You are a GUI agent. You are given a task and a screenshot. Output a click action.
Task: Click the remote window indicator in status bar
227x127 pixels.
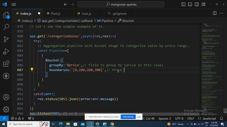[4, 119]
